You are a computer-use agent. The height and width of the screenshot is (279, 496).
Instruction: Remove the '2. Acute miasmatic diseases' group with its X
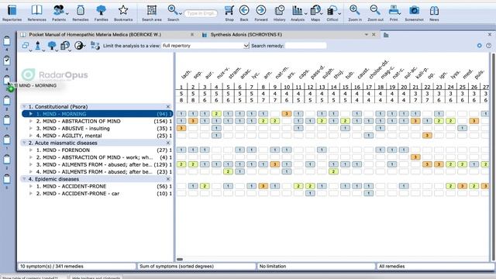(168, 143)
